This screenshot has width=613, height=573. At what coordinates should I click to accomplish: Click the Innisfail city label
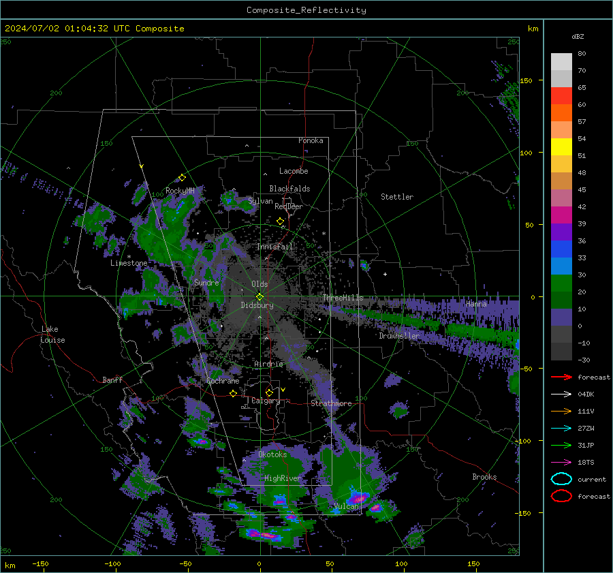pos(274,247)
